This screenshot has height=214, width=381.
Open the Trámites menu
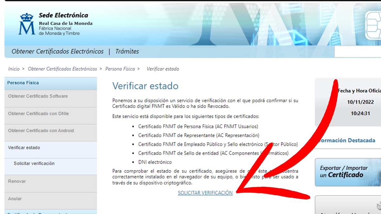(127, 51)
